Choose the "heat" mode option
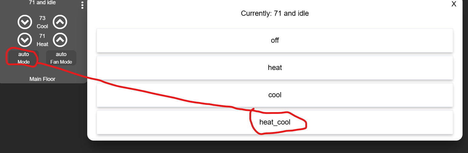This screenshot has width=468, height=153. (x=275, y=68)
